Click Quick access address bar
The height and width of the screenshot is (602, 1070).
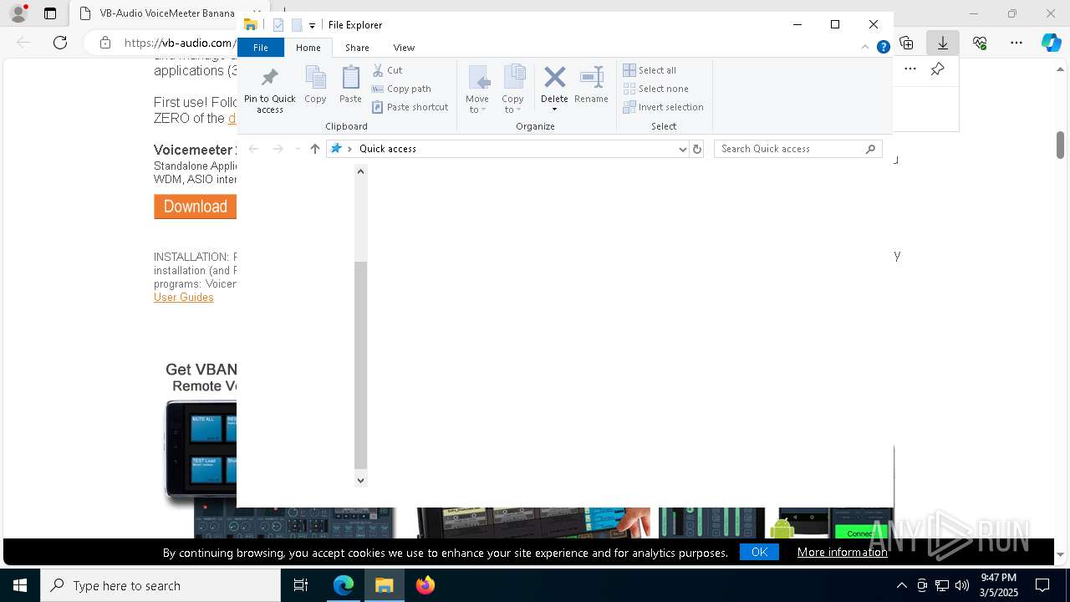click(507, 149)
